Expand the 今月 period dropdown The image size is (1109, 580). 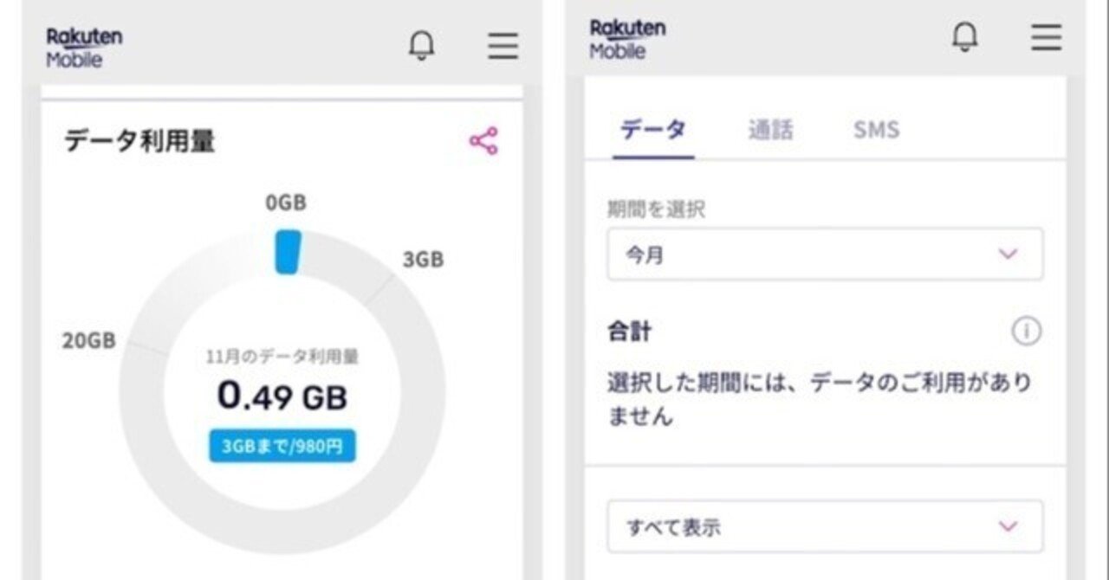coord(824,253)
